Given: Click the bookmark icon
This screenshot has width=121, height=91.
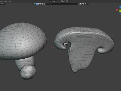Looking at the screenshot, I should (x=81, y=4).
